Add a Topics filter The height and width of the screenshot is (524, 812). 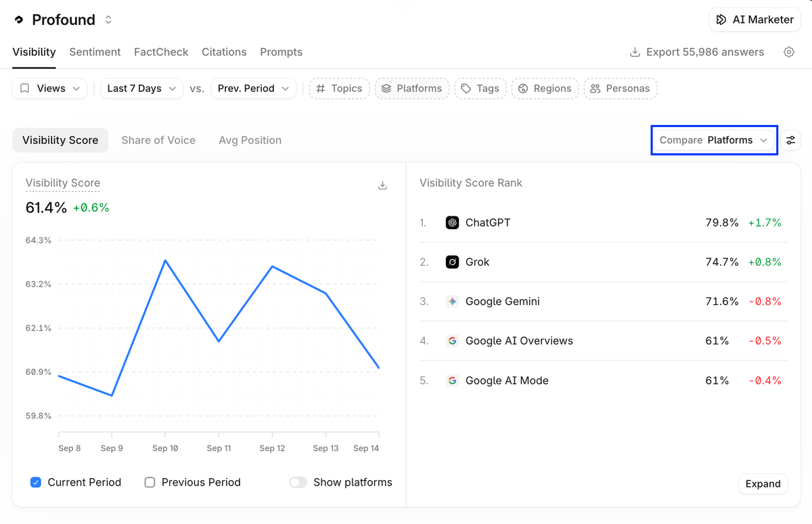coord(339,89)
